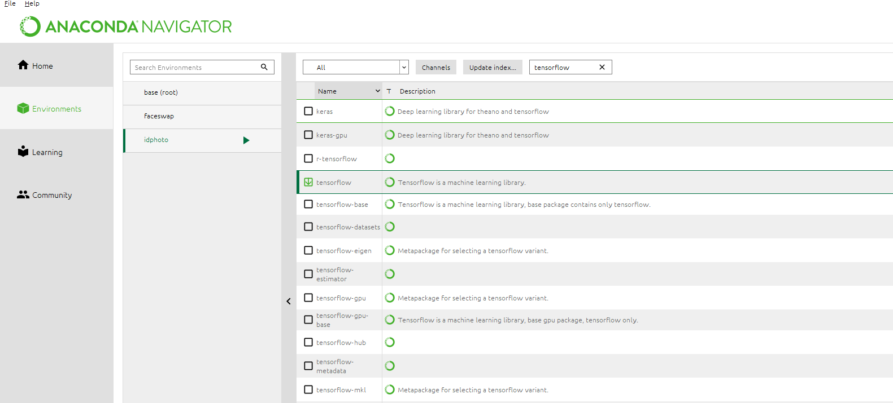This screenshot has height=403, width=893.
Task: Check the tensorflow-hub package checkbox
Action: 308,342
